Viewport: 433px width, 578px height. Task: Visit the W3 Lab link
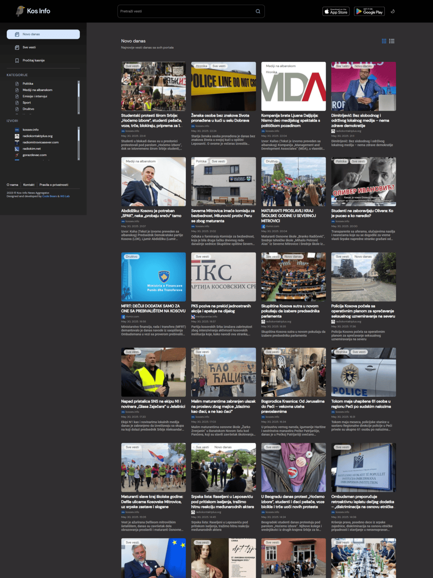pyautogui.click(x=65, y=196)
